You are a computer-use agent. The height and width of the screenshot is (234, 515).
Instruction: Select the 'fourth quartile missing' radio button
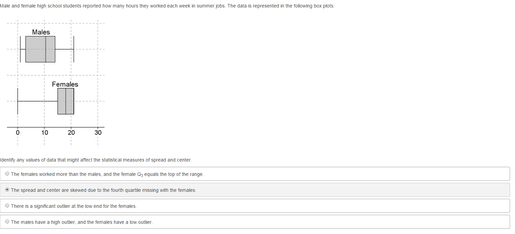pos(7,189)
